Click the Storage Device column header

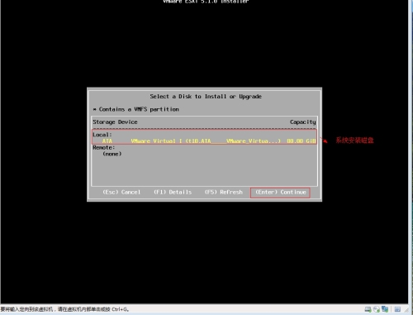tap(115, 122)
